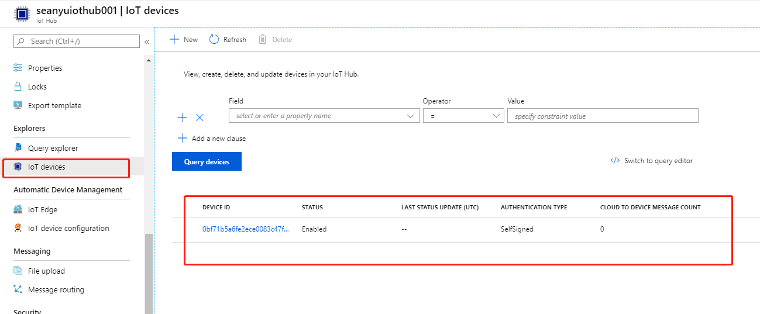Click the sidebar scroll up arrow
This screenshot has width=760, height=314.
(149, 60)
